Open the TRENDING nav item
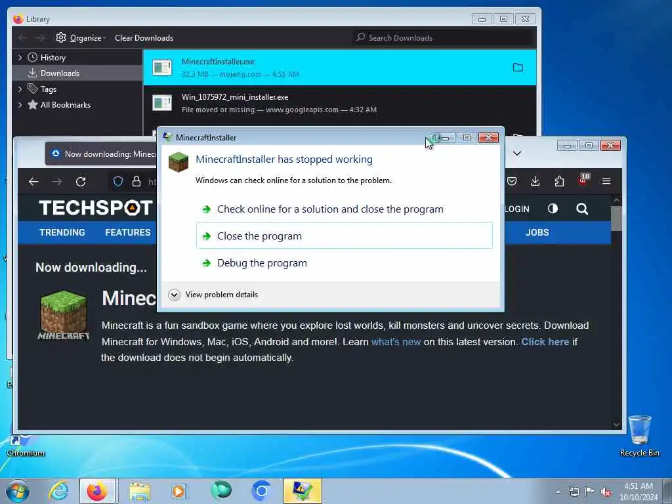This screenshot has height=504, width=672. [x=62, y=232]
